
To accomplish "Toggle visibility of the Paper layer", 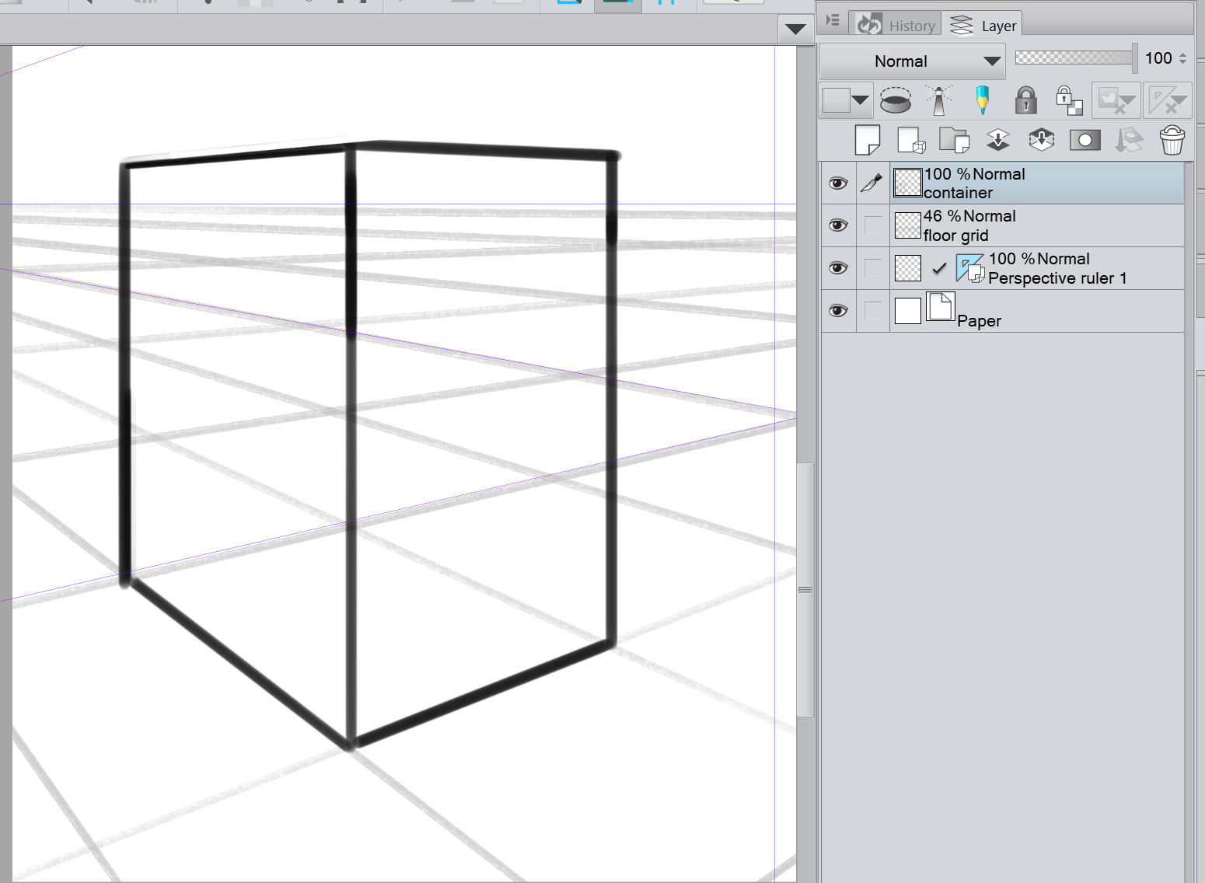I will click(x=837, y=311).
